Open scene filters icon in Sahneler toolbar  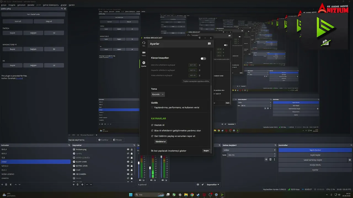tap(11, 185)
